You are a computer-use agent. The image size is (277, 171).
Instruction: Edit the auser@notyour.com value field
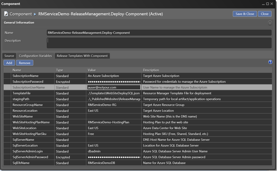click(x=114, y=87)
